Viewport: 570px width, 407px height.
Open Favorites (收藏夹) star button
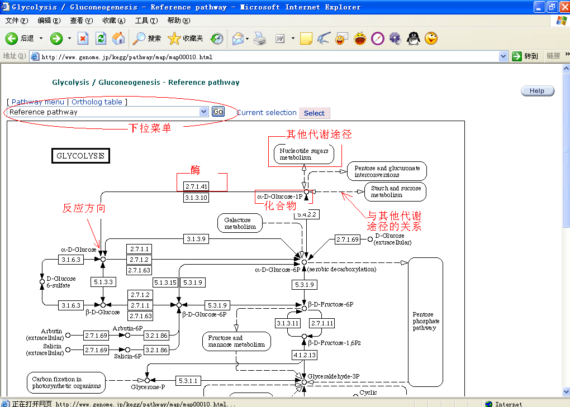point(186,39)
